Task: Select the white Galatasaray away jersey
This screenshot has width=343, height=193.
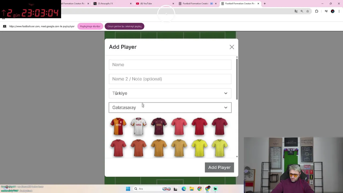Action: [139, 126]
